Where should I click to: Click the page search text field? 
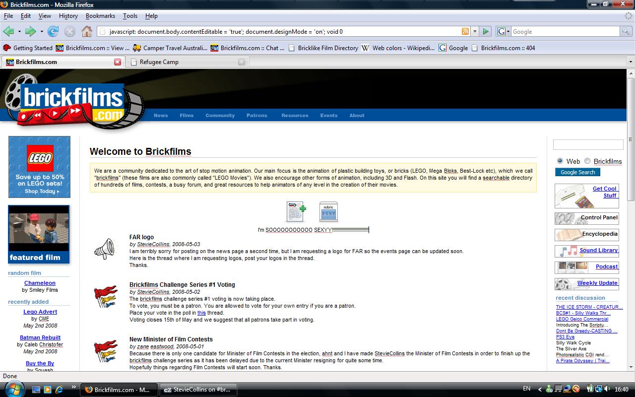pyautogui.click(x=588, y=144)
